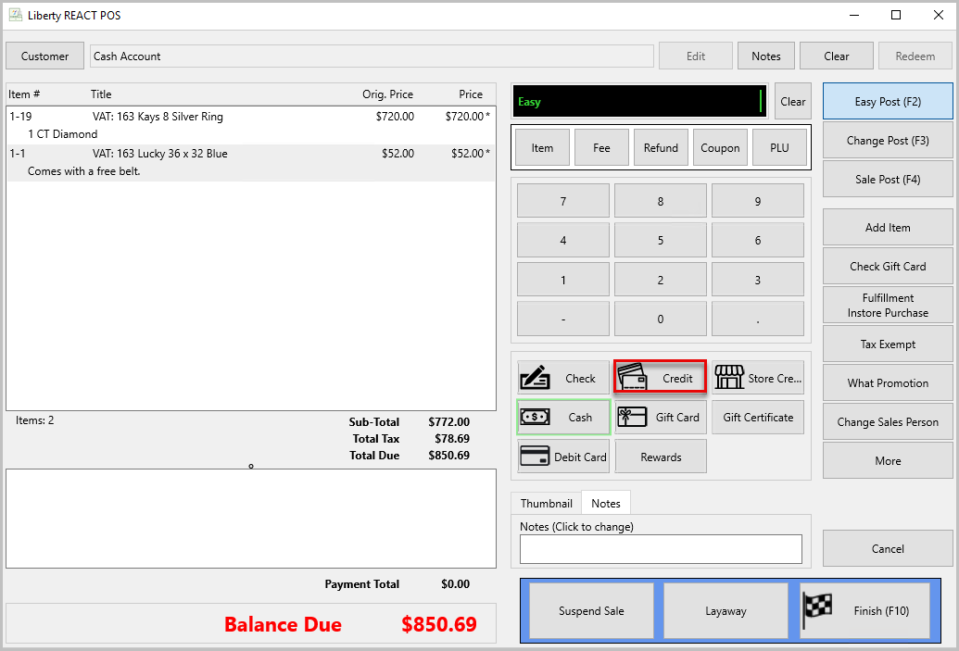
Task: Click the empty payments list box
Action: (251, 519)
